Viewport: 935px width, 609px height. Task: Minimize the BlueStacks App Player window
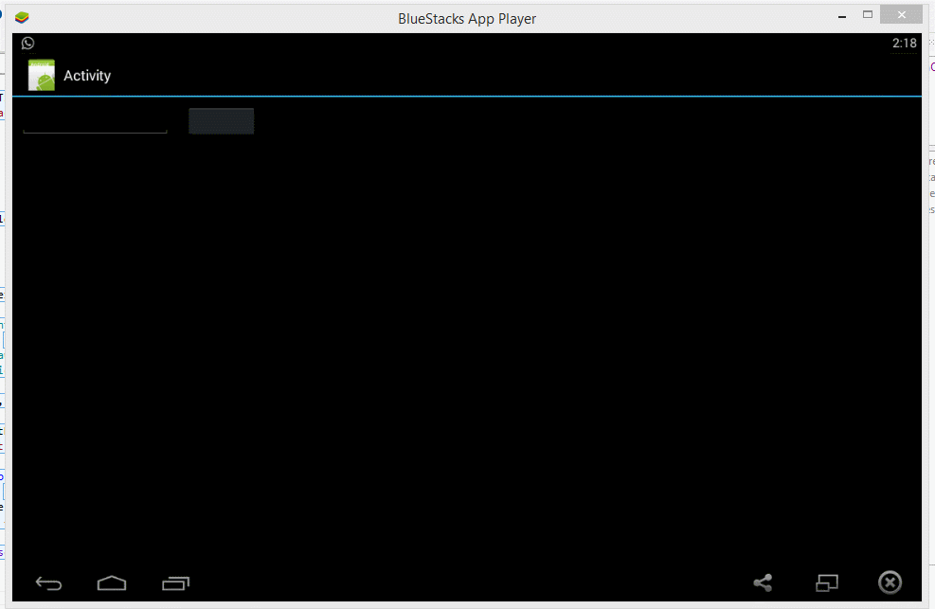point(838,15)
